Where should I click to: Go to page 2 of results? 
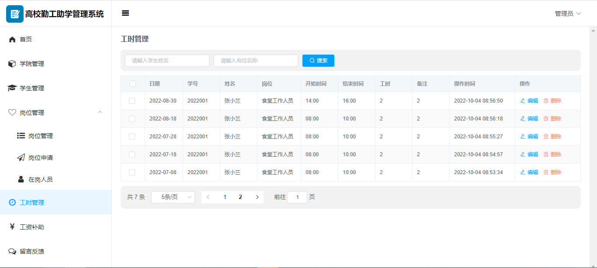pyautogui.click(x=240, y=197)
